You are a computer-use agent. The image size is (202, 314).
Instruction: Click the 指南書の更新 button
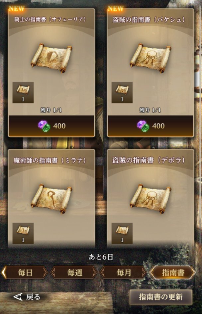coord(161,297)
